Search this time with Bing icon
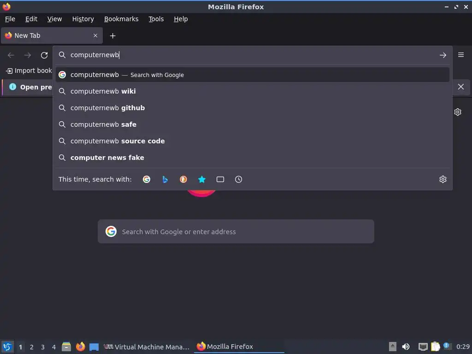 [165, 179]
